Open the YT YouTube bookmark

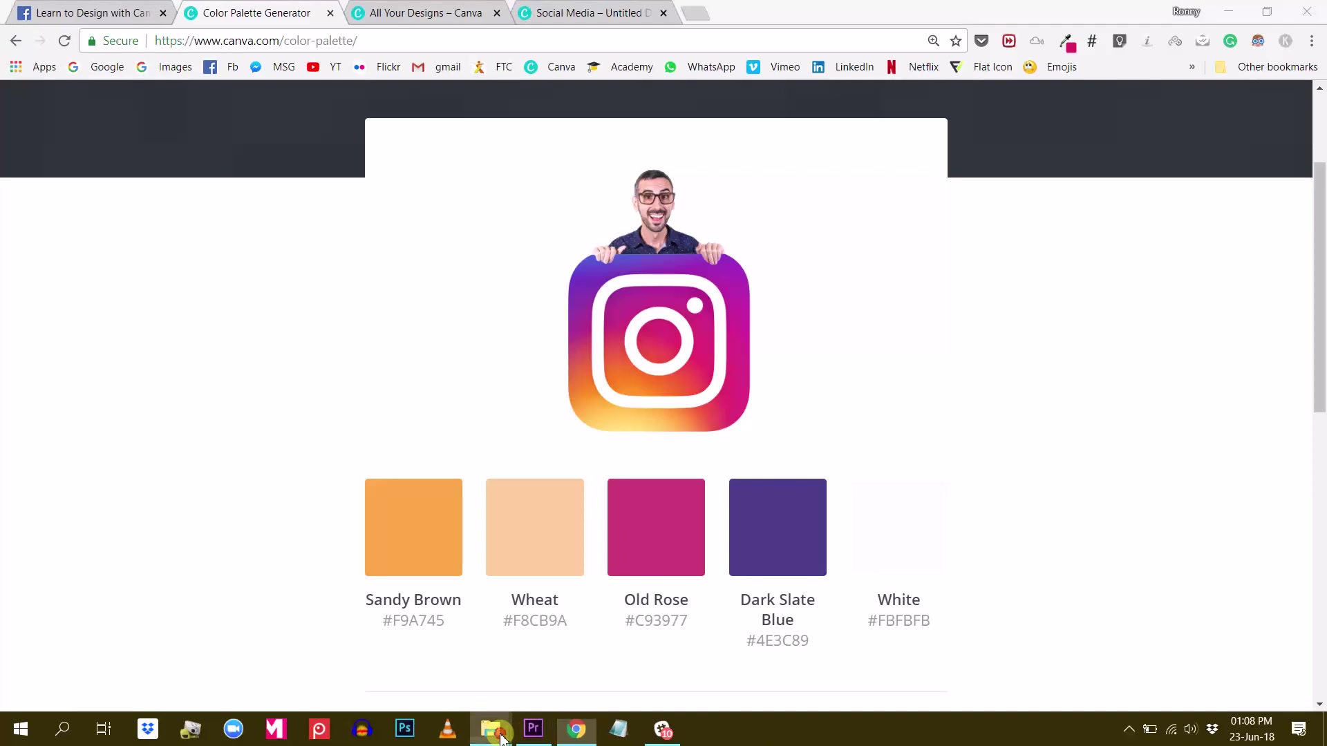pos(324,67)
